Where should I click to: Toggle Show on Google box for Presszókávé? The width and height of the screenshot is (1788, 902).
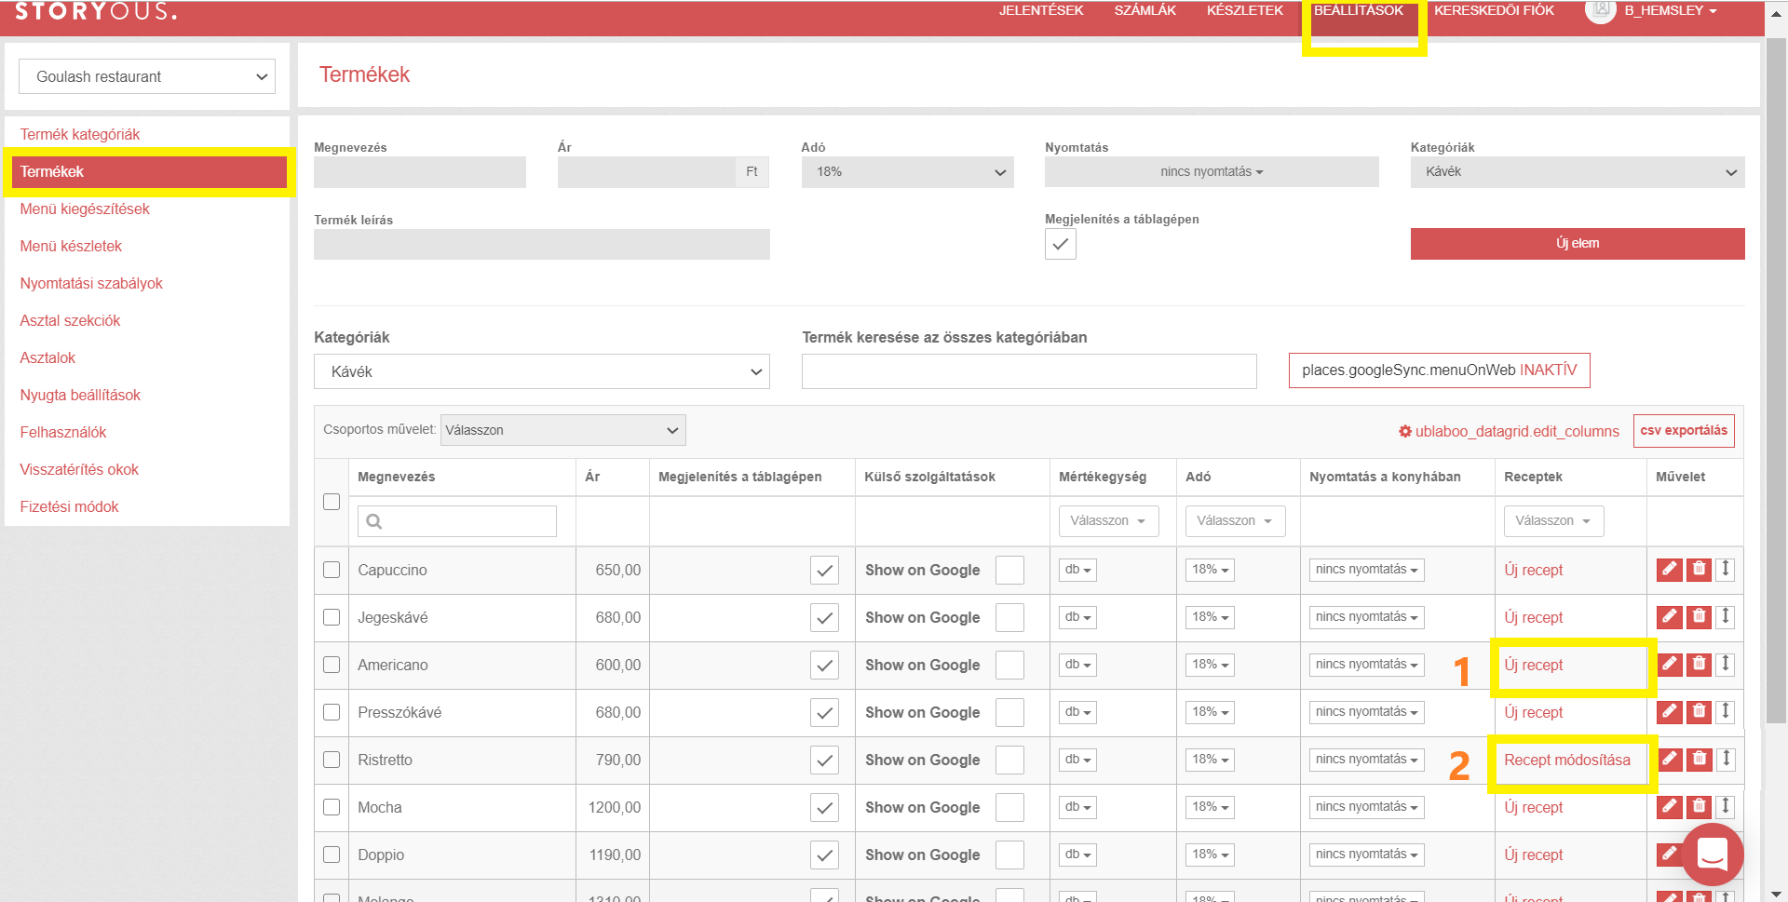pyautogui.click(x=1009, y=712)
